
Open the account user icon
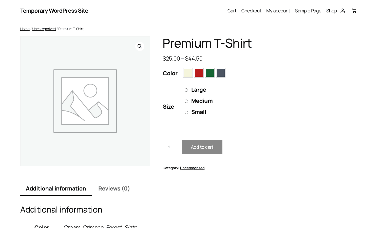[x=343, y=11]
